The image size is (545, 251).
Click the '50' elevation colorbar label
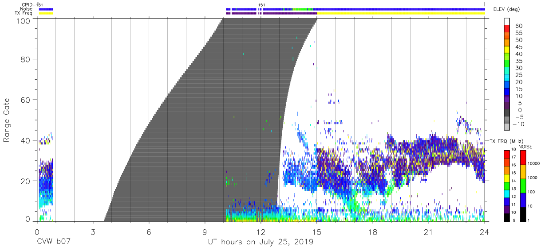518,40
